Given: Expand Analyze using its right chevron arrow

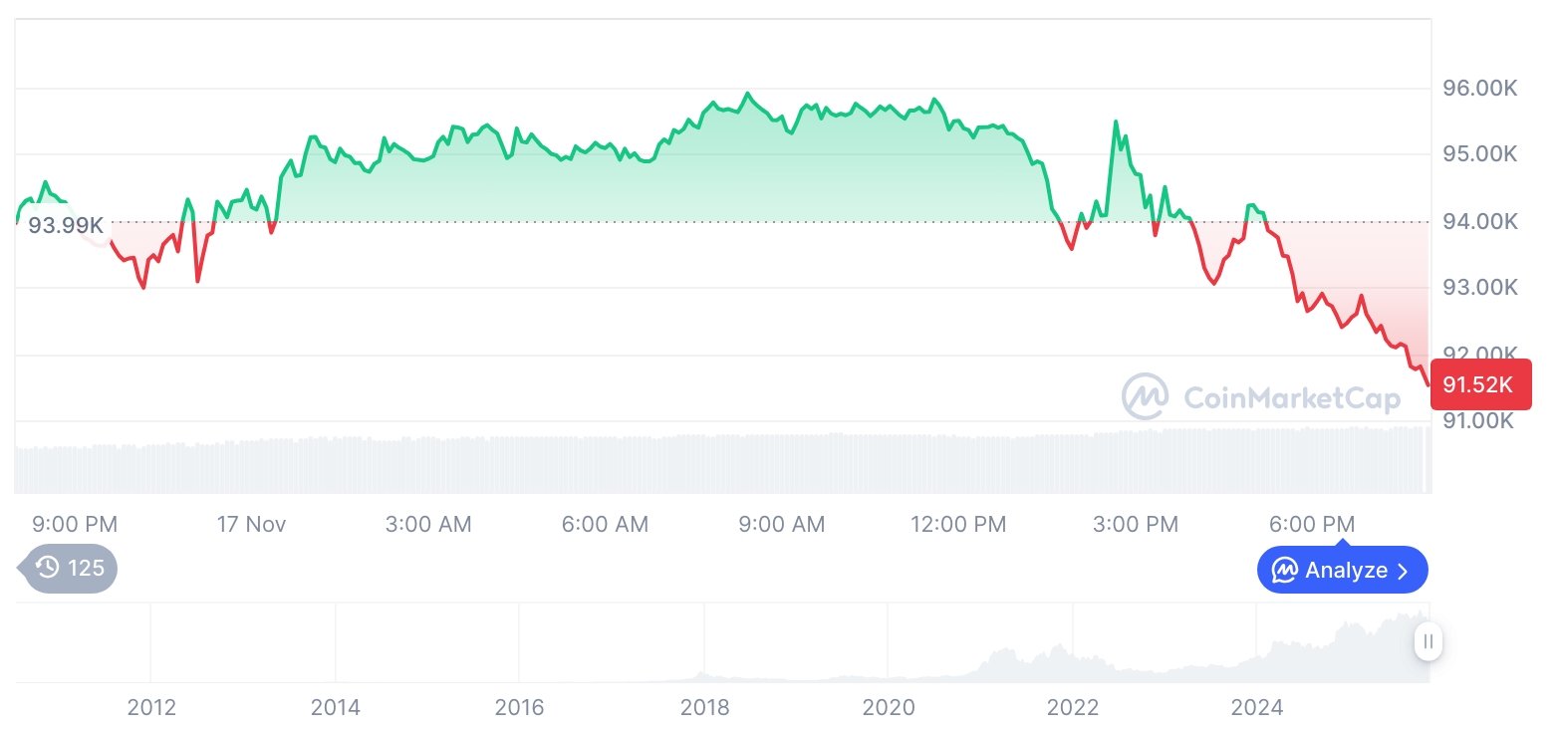Looking at the screenshot, I should click(1404, 571).
